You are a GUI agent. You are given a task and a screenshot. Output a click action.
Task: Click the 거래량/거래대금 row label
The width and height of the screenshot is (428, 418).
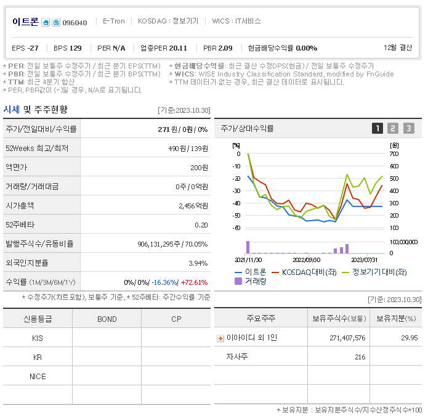[x=32, y=186]
